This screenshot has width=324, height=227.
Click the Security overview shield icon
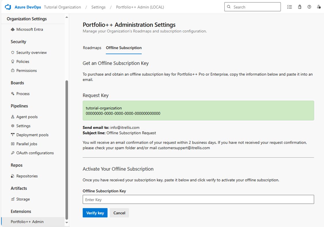(x=13, y=52)
